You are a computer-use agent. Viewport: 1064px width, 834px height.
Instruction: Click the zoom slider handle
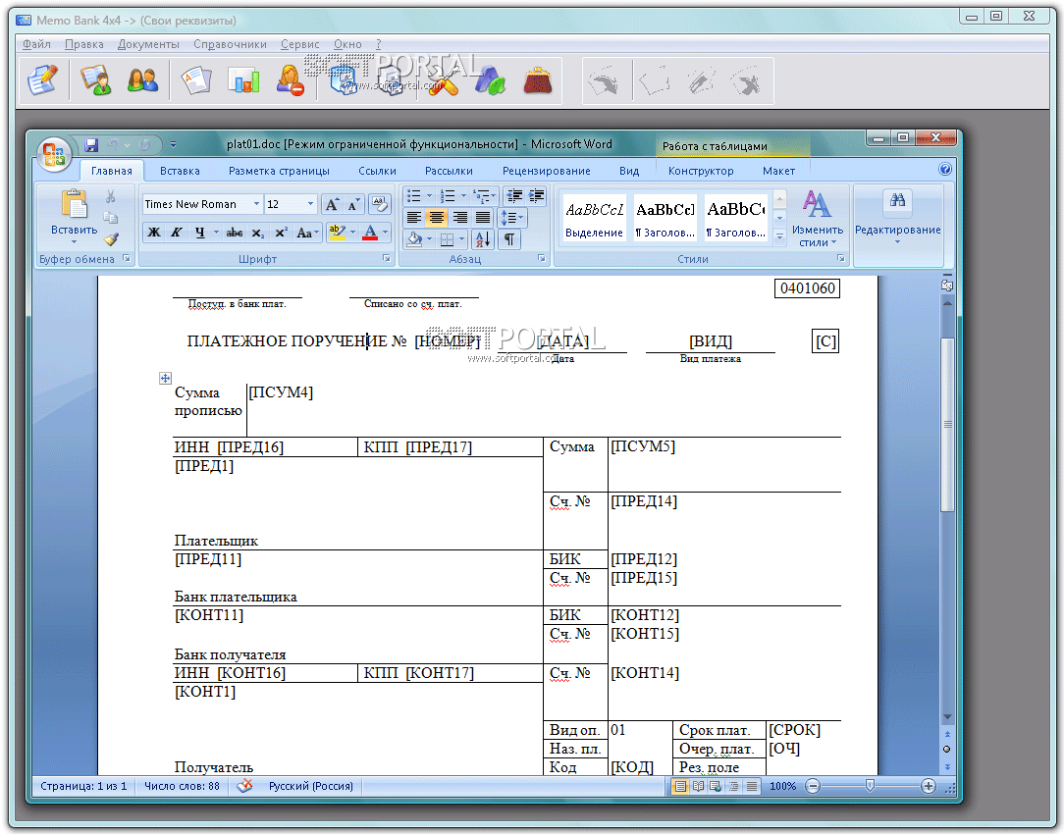870,786
